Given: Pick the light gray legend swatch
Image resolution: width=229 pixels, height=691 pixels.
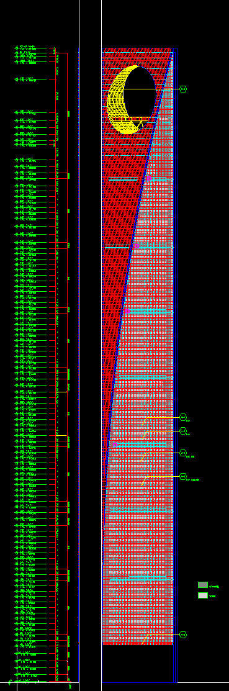Looking at the screenshot, I should click(202, 595).
